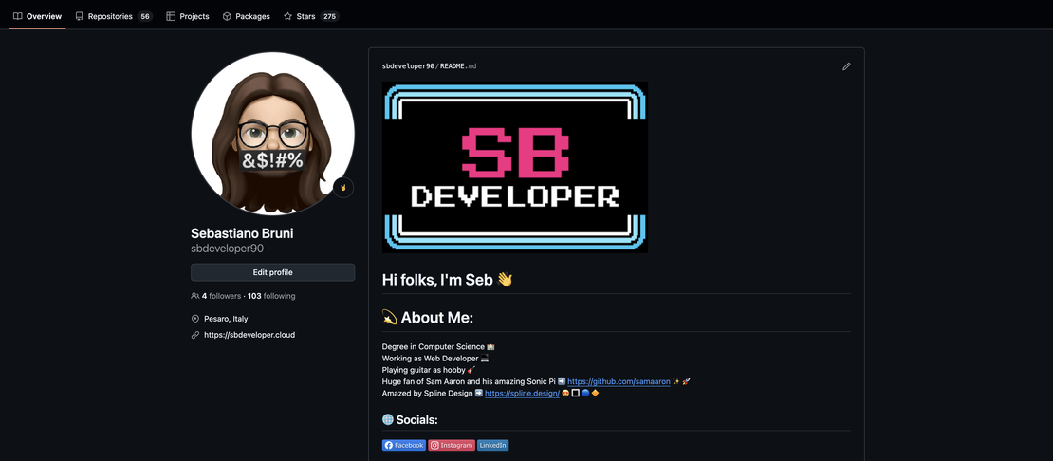Open the Overview tab
The image size is (1053, 461).
[38, 16]
